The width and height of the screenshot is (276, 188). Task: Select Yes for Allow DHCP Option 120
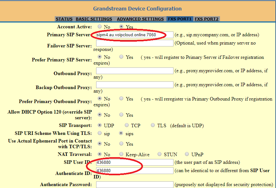[x=121, y=115]
